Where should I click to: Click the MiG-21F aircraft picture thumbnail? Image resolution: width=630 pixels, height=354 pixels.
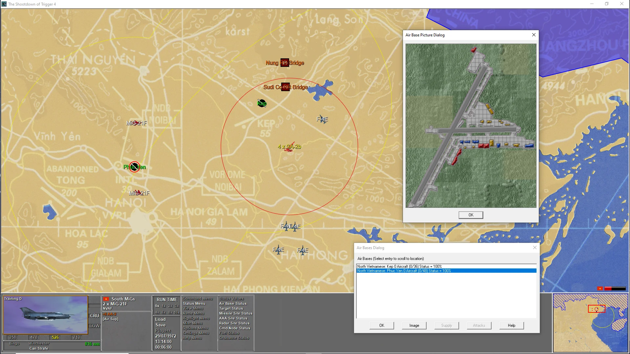46,315
